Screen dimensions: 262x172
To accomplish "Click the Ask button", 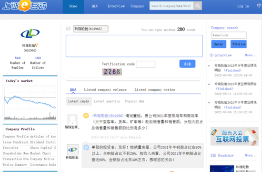I will coord(187,64).
